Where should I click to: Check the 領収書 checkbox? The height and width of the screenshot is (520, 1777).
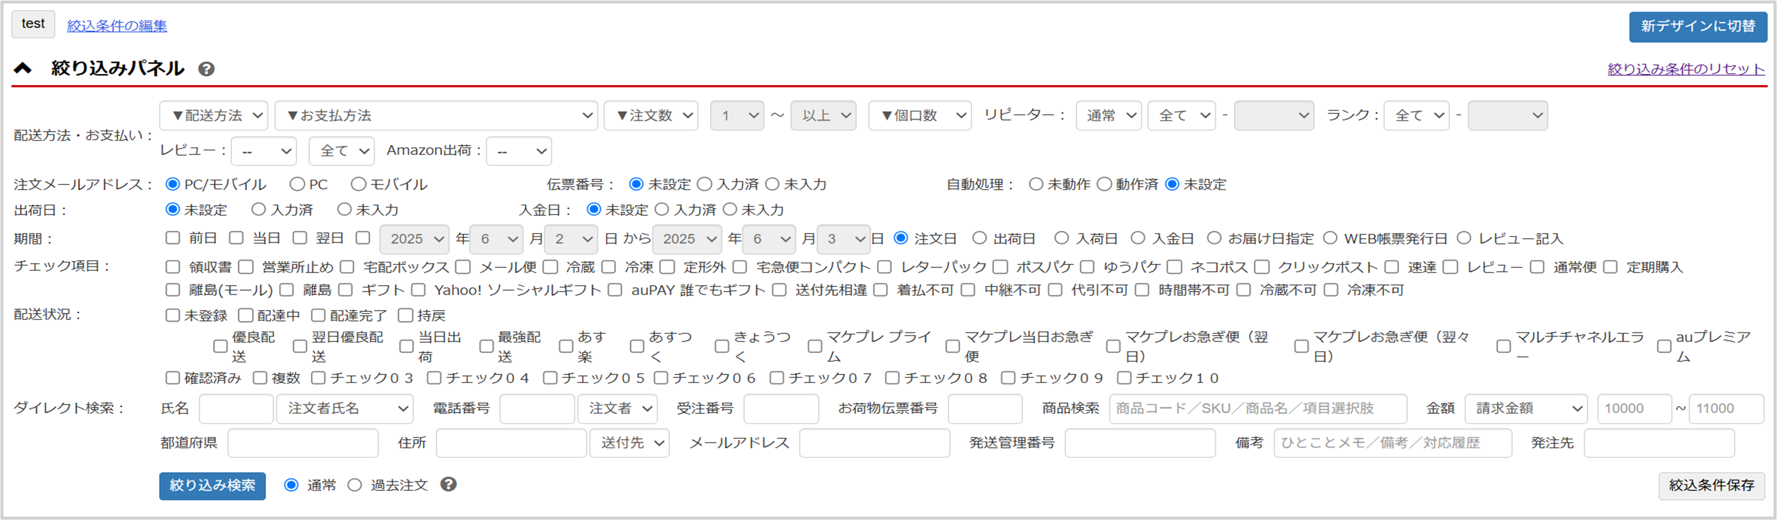[x=172, y=267]
